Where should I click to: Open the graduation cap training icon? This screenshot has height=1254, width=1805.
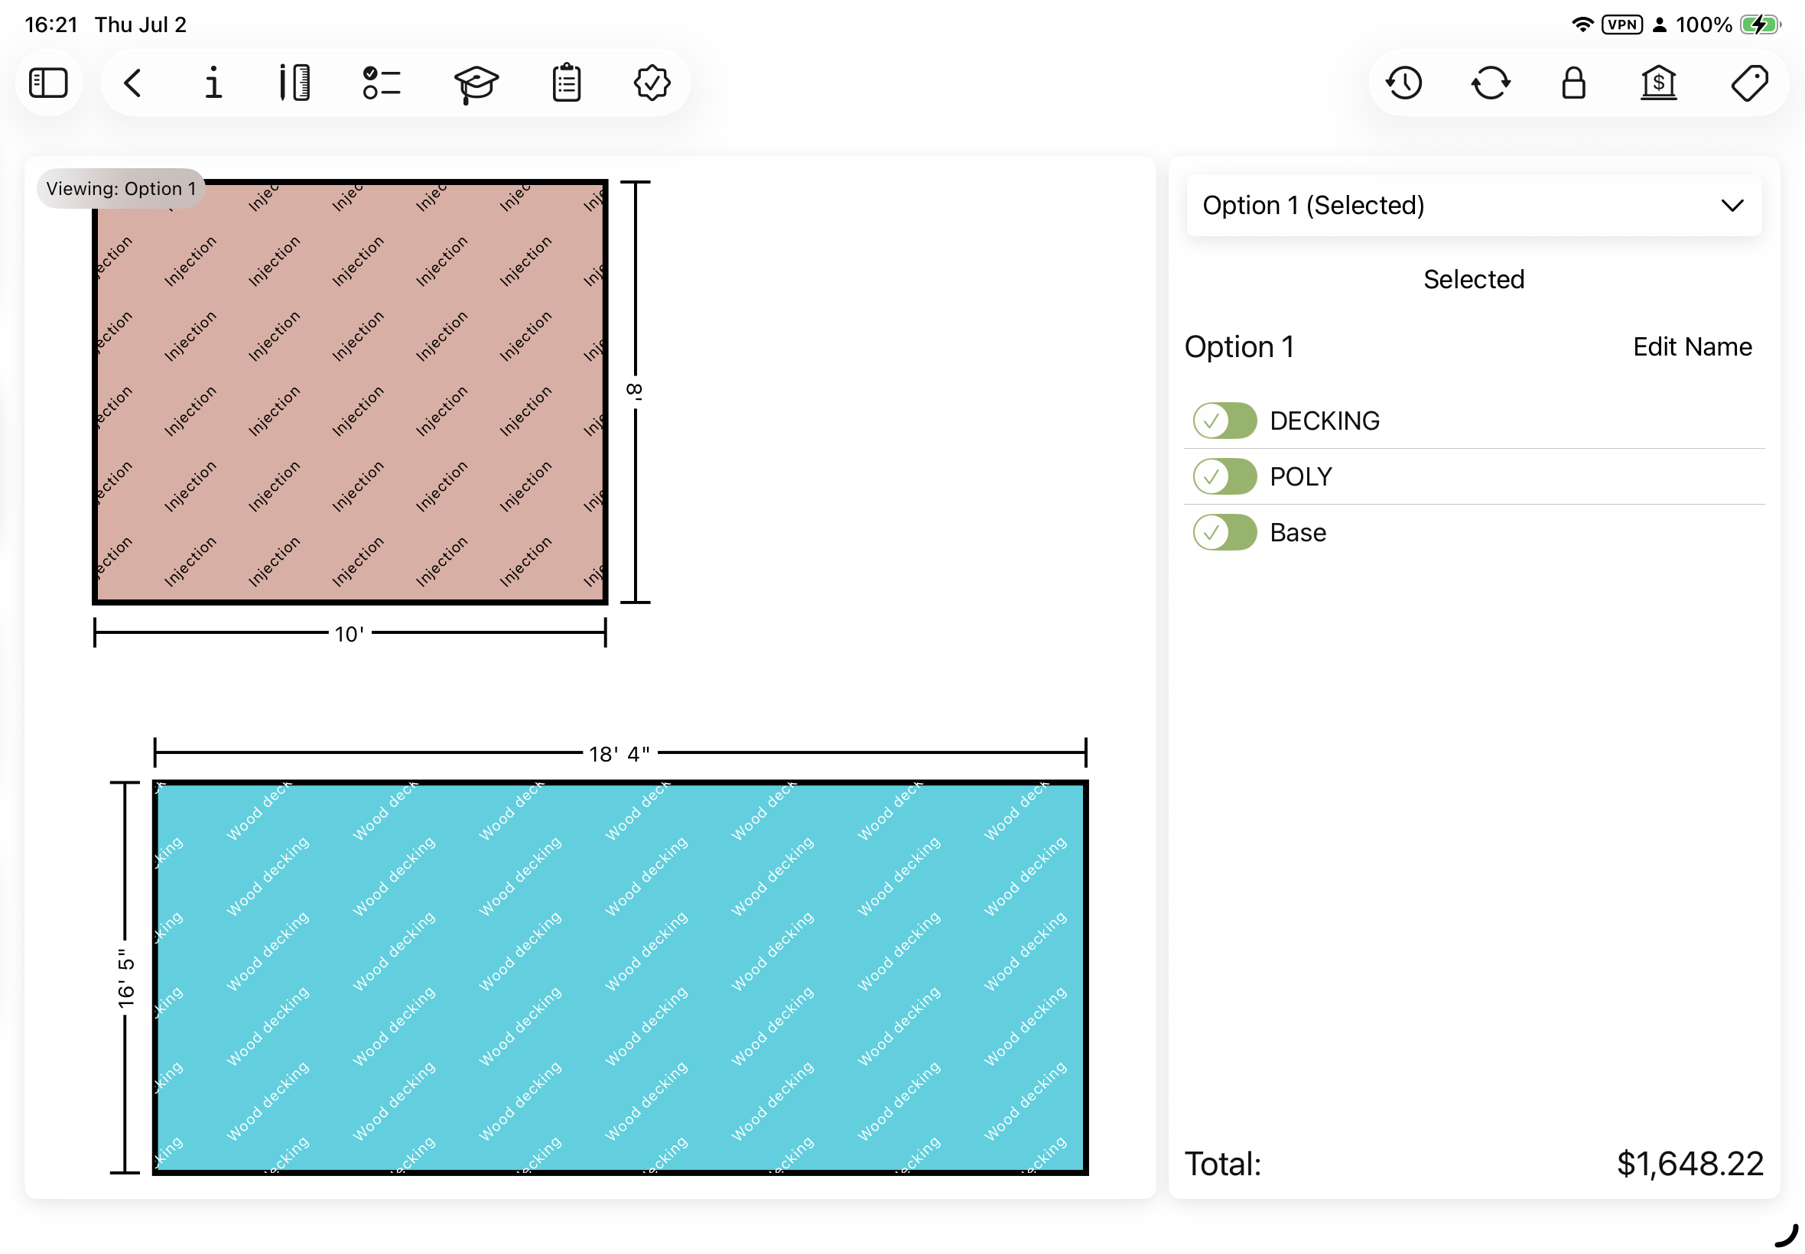[x=476, y=83]
